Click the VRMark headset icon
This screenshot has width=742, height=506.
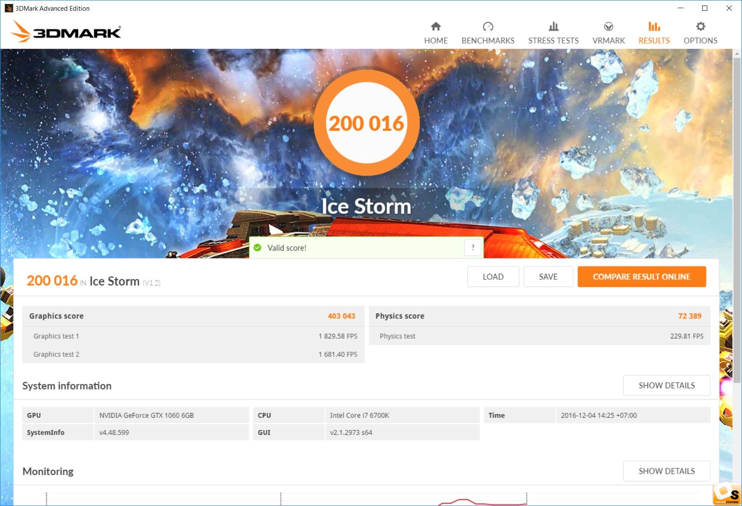[x=608, y=27]
